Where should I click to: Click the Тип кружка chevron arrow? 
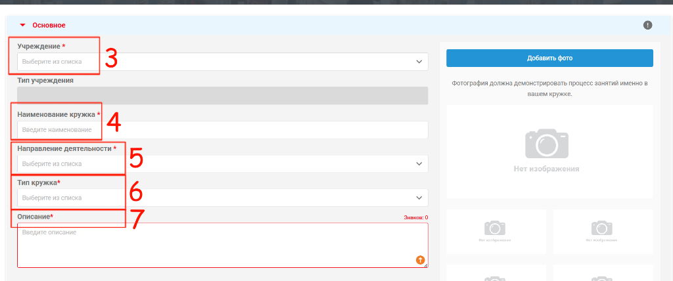point(419,198)
